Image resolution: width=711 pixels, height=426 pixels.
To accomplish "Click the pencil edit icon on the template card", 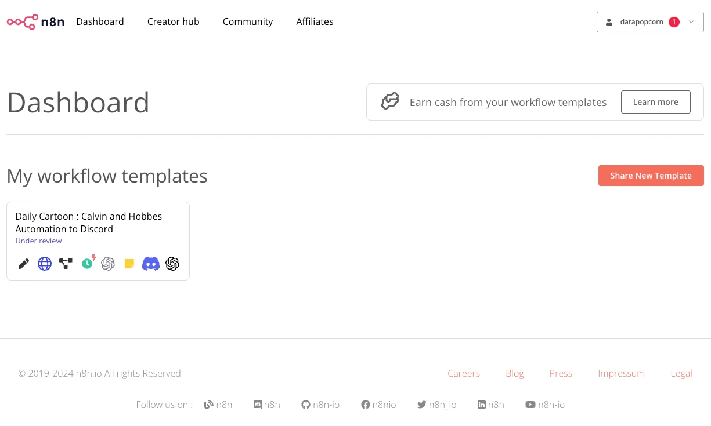I will pos(24,264).
